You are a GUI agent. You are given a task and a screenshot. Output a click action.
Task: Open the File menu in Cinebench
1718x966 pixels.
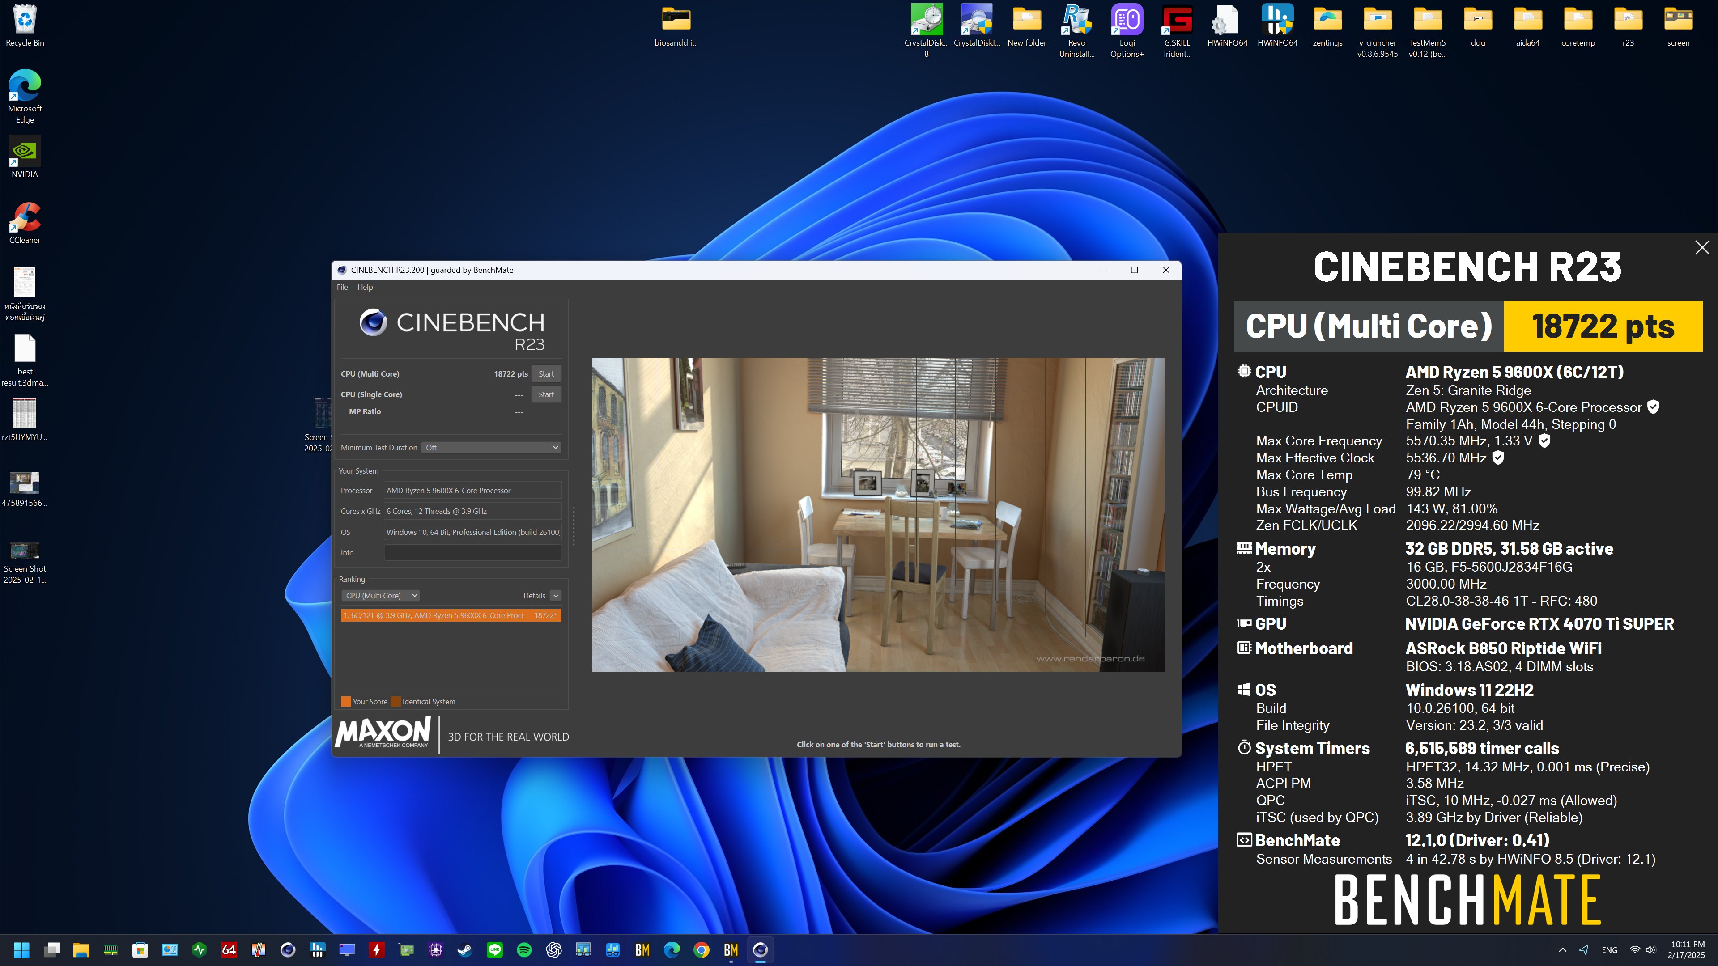click(342, 287)
